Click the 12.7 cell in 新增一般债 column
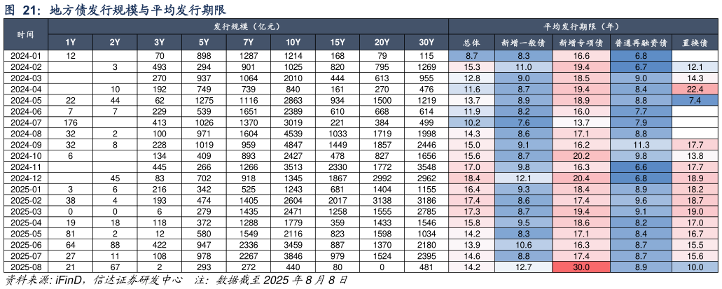Image resolution: width=722 pixels, height=289 pixels. 523,267
